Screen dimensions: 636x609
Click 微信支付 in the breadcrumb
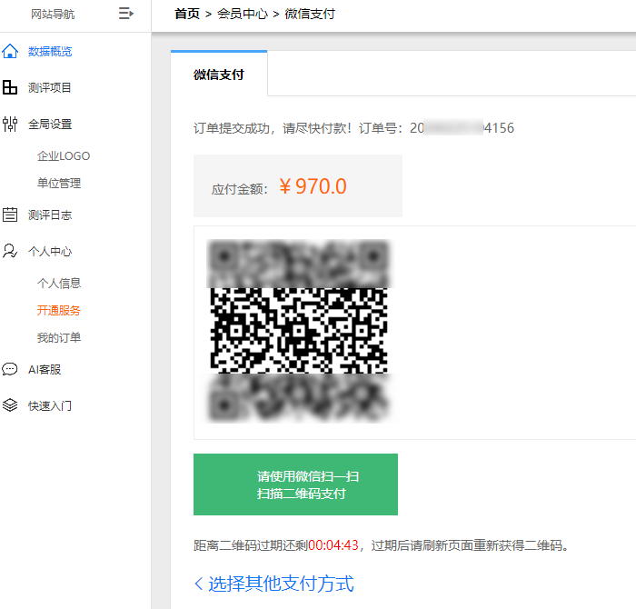point(310,14)
